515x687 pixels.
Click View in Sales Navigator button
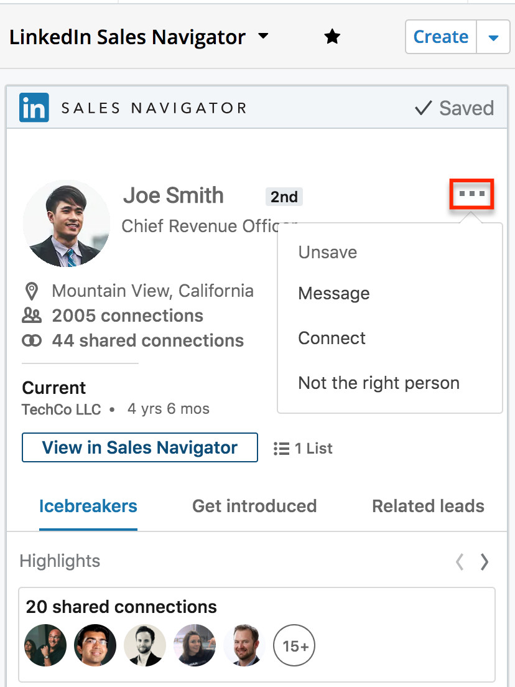(140, 447)
